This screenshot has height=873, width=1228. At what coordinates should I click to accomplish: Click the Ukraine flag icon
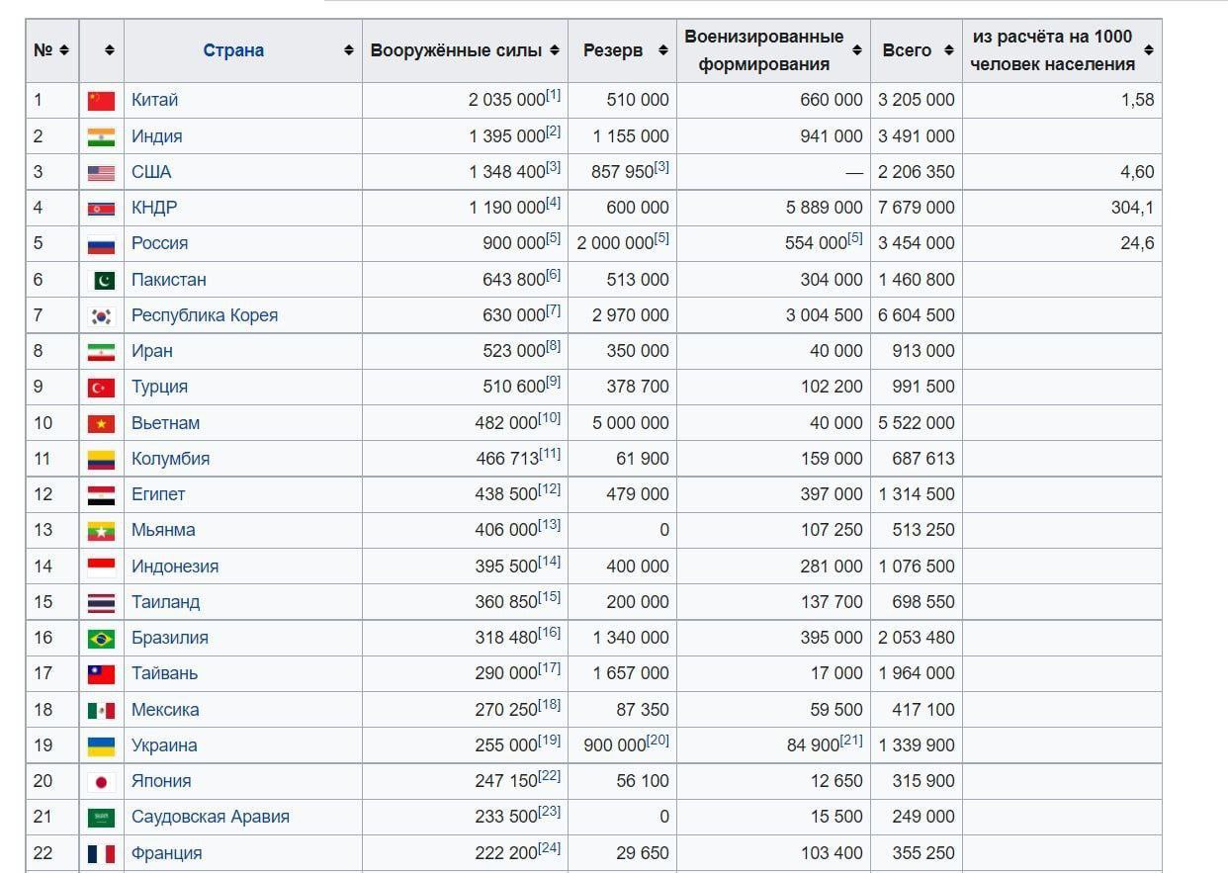[101, 745]
